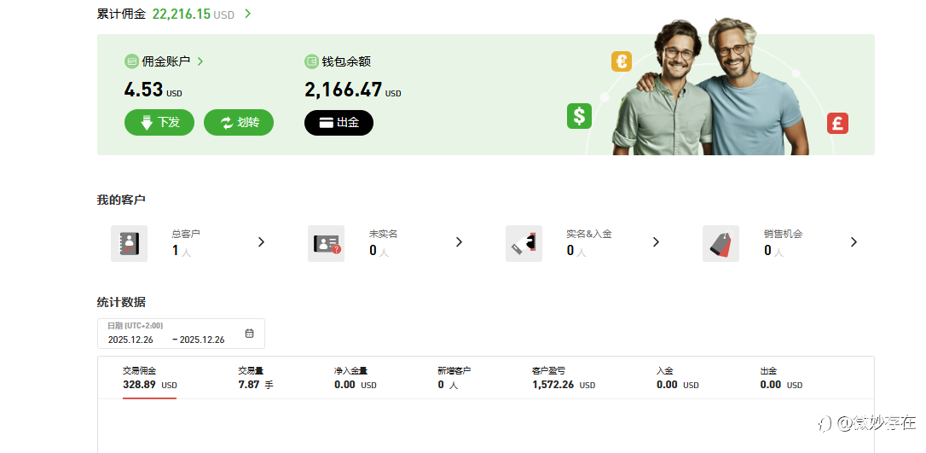The image size is (926, 453).
Task: Click the 4.53 commission balance value
Action: point(143,90)
